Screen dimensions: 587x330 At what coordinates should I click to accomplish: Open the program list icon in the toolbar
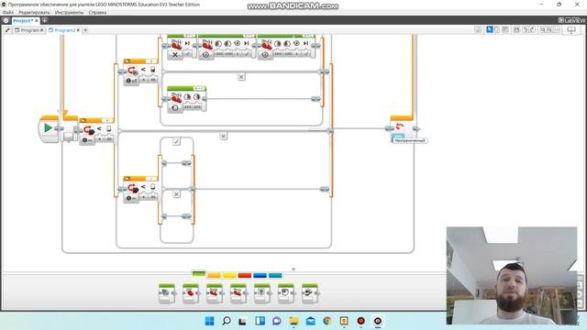pyautogui.click(x=479, y=29)
